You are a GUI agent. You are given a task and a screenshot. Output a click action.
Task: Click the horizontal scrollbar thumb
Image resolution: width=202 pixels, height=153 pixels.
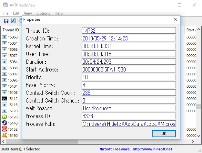(42, 141)
